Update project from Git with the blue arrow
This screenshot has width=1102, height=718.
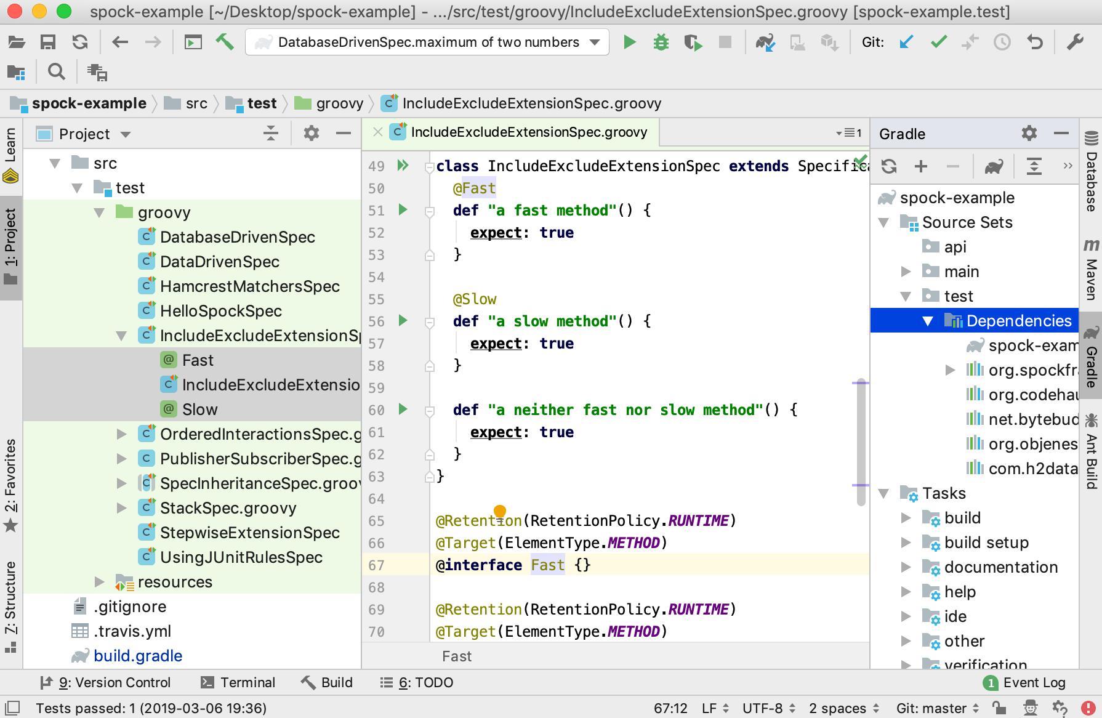[905, 42]
